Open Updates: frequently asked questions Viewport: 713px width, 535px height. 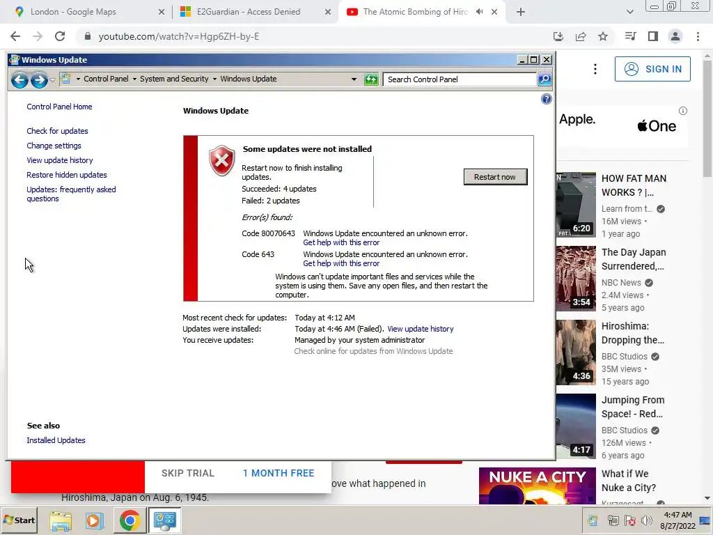pyautogui.click(x=71, y=194)
